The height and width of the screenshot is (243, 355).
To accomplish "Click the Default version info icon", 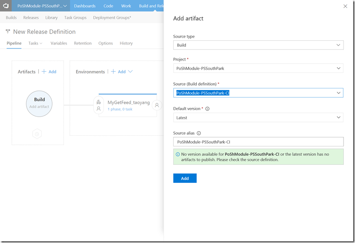I will tap(207, 109).
